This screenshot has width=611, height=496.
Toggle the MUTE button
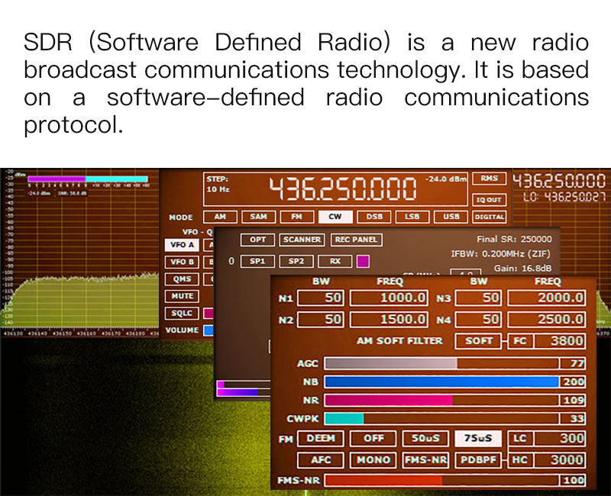(x=182, y=296)
